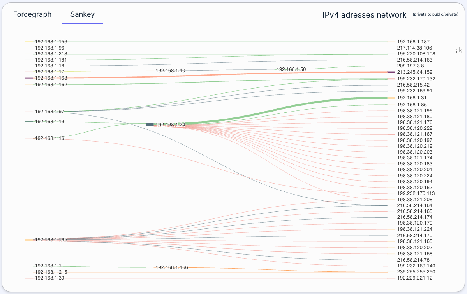
Task: Select intermediate node 192.168.1.166
Action: point(172,267)
